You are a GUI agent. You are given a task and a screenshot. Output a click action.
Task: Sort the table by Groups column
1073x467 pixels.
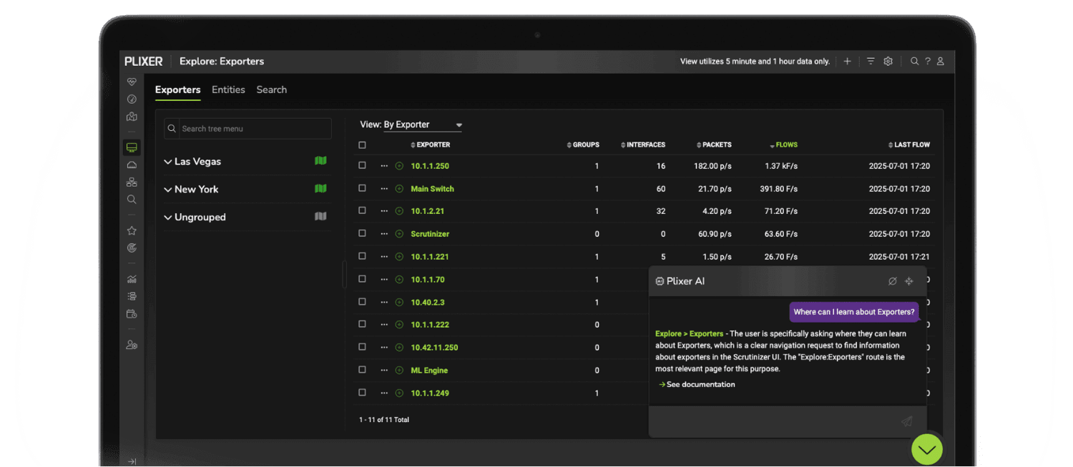pos(583,145)
